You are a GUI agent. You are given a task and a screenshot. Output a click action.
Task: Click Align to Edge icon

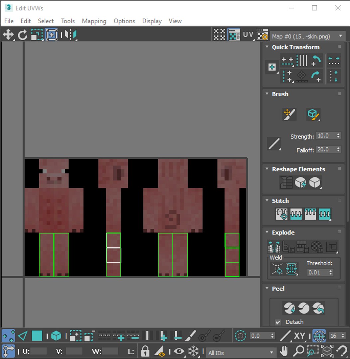[x=302, y=76]
